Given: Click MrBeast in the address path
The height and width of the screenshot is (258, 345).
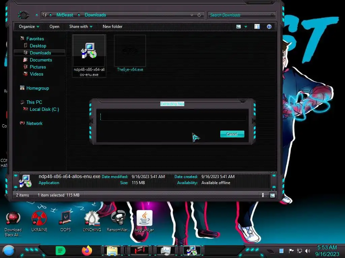Looking at the screenshot, I should click(x=64, y=15).
